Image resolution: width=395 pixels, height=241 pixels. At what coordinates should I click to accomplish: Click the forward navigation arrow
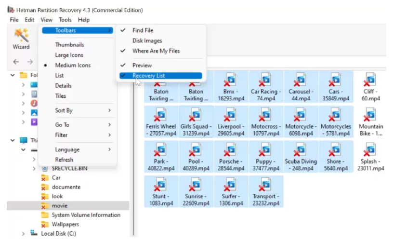coord(30,62)
